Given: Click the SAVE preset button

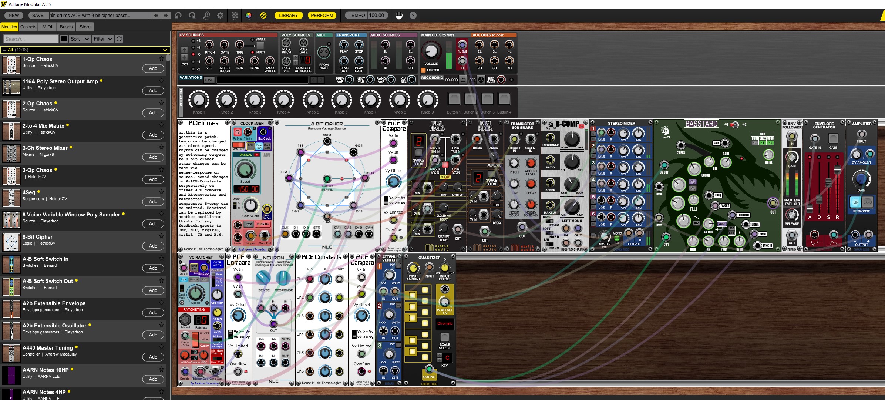Looking at the screenshot, I should click(38, 16).
